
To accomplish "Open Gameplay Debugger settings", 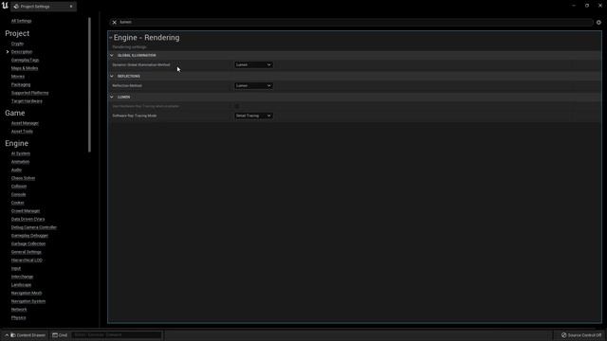I will tap(29, 236).
